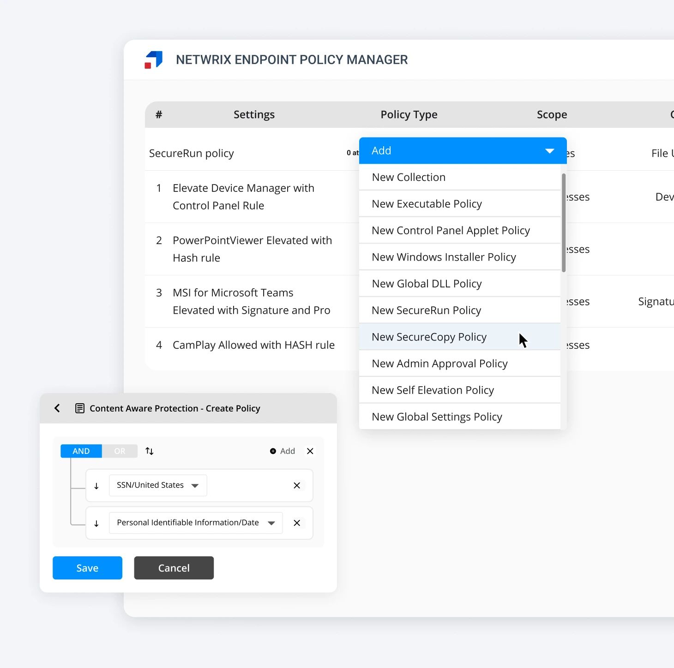Swap order with the up-down arrows icon

[x=150, y=451]
